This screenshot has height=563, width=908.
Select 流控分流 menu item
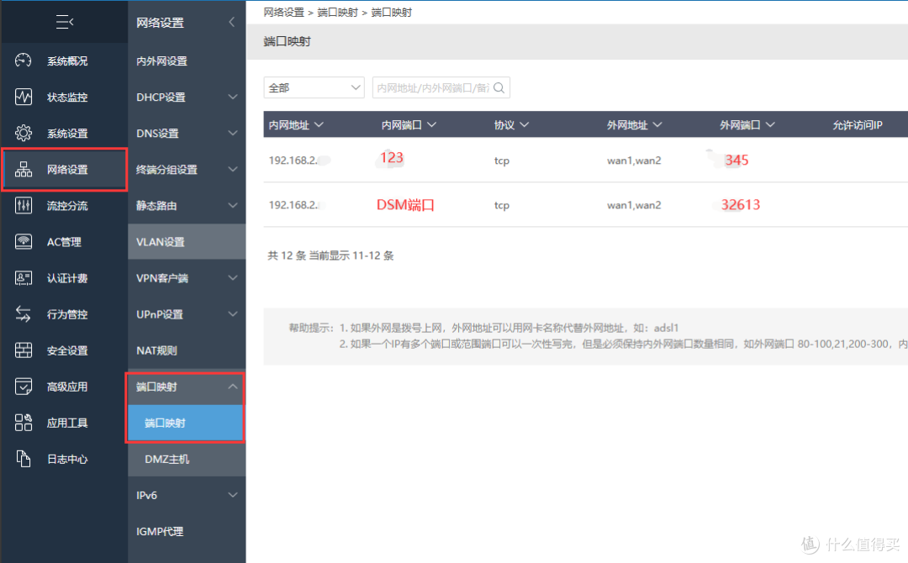(x=67, y=205)
